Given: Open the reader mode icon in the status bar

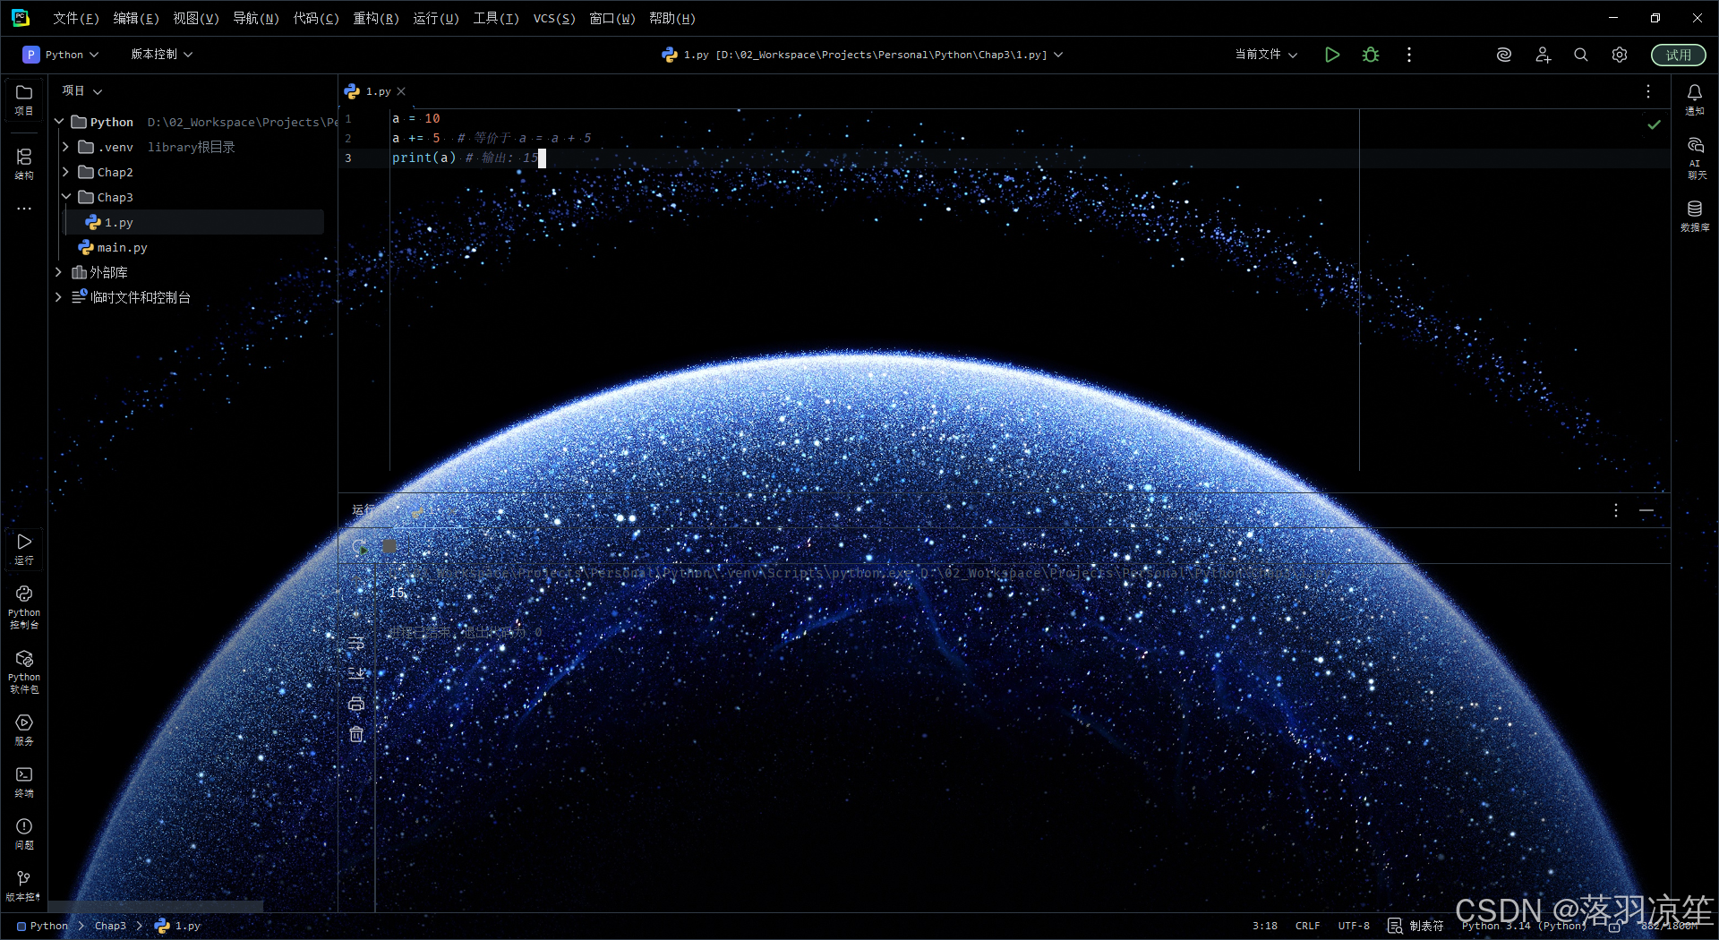Looking at the screenshot, I should pyautogui.click(x=1395, y=926).
